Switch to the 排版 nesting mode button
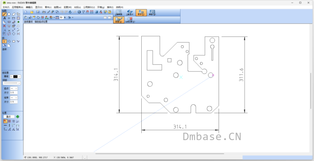 (152, 13)
